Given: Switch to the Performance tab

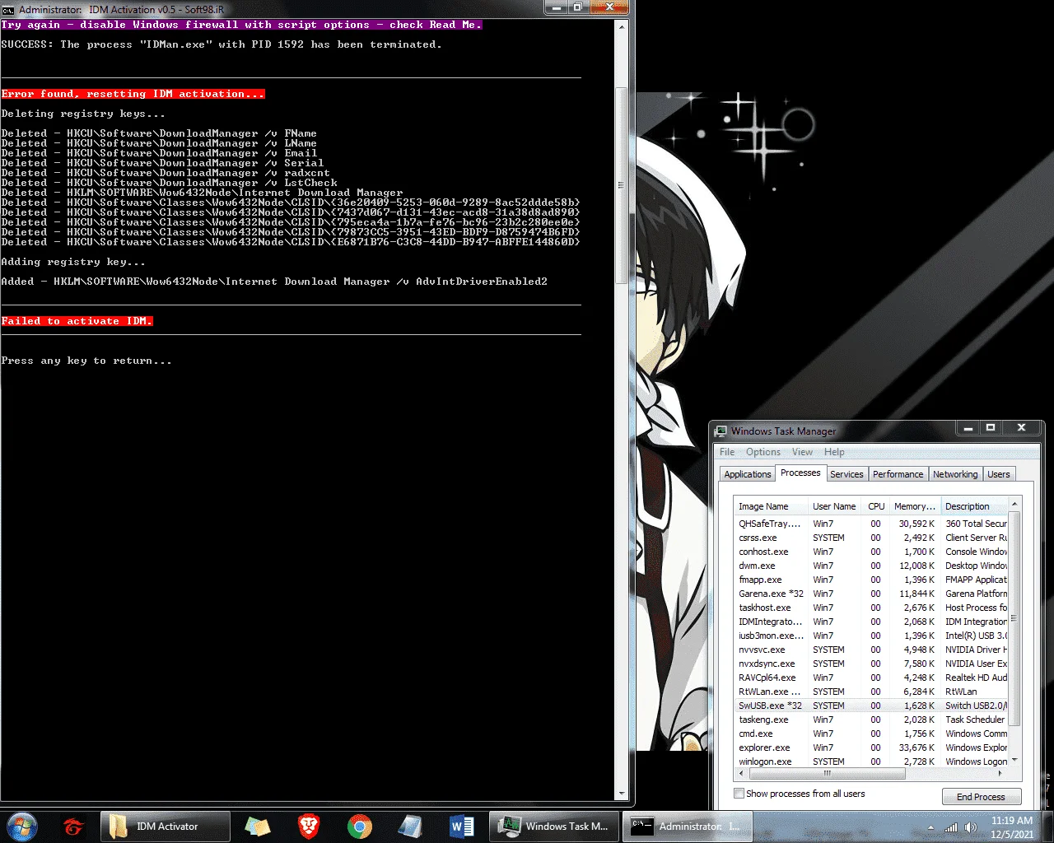Looking at the screenshot, I should click(x=898, y=474).
